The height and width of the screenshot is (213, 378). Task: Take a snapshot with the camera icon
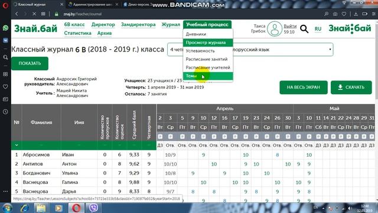[x=335, y=14]
